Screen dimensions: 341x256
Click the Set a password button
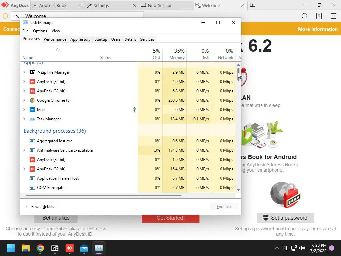coord(285,218)
